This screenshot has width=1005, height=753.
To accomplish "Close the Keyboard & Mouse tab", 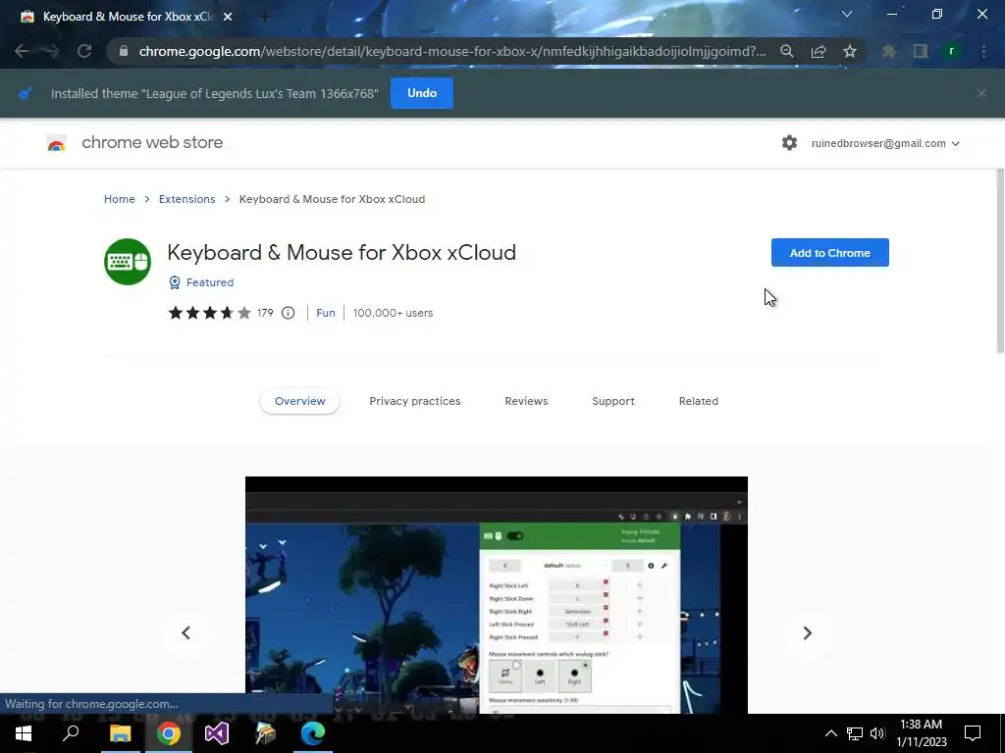I will [228, 17].
